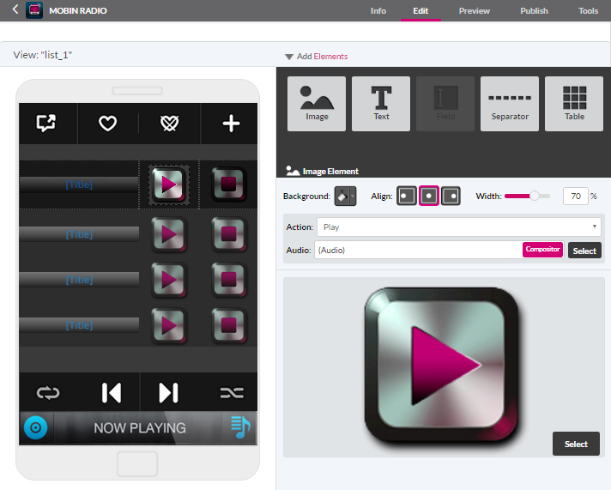611x490 pixels.
Task: Click the previous track icon
Action: coord(112,392)
